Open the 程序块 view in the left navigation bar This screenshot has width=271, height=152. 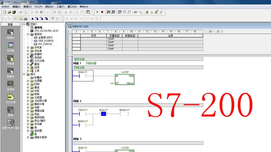click(x=11, y=34)
